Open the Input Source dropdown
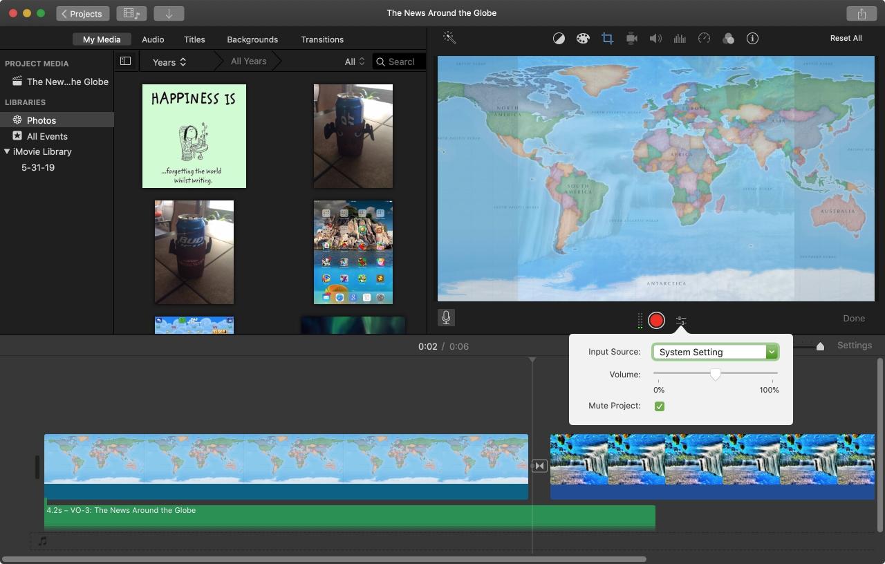The height and width of the screenshot is (564, 885). 715,352
